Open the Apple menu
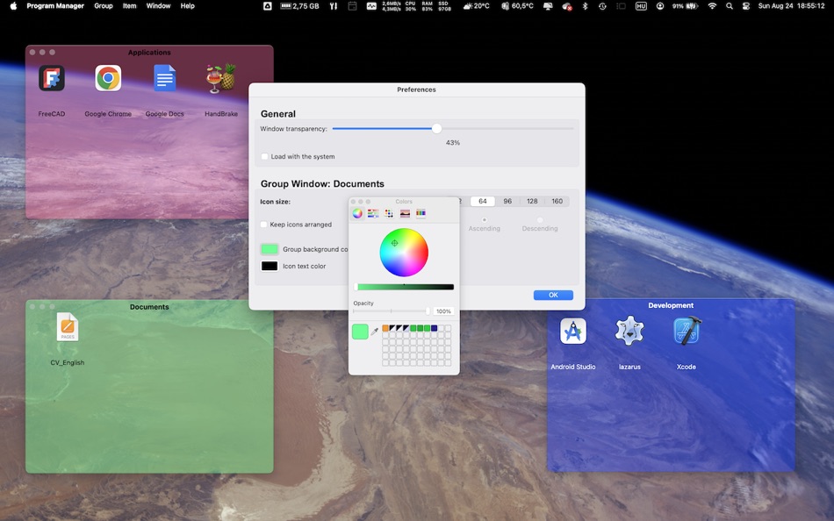The image size is (834, 521). point(13,6)
